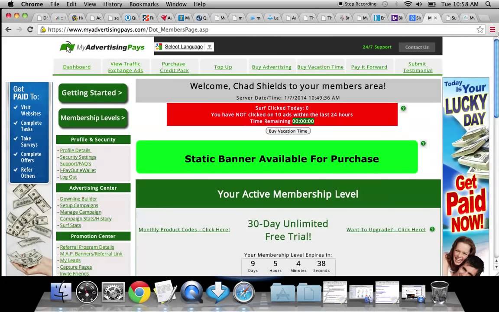
Task: Switch to the 'Sig' browser tab
Action: (415, 18)
